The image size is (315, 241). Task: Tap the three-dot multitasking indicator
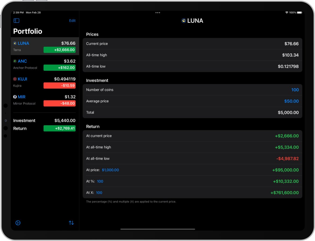[x=158, y=13]
